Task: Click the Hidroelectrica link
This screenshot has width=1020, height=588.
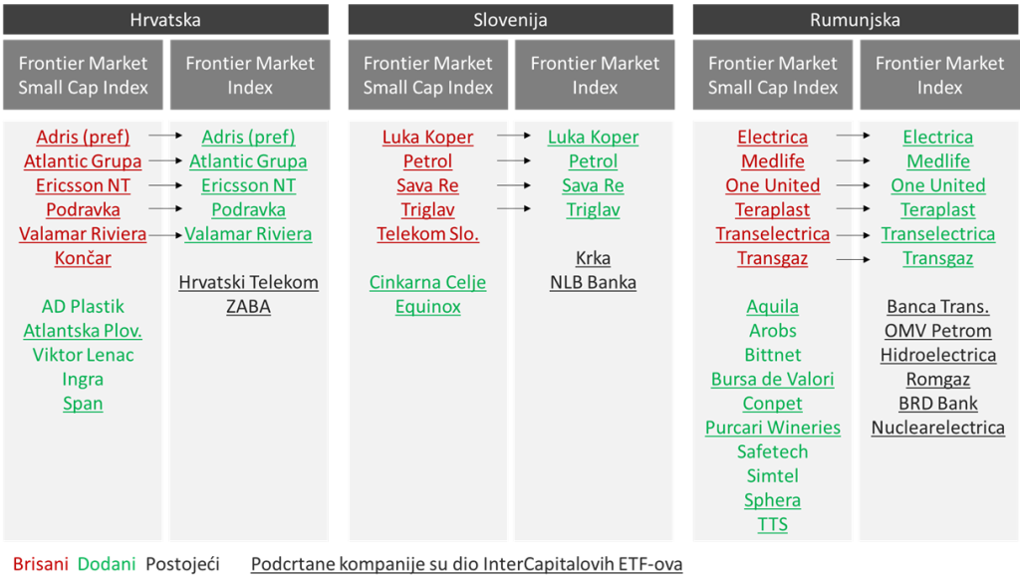Action: coord(938,355)
